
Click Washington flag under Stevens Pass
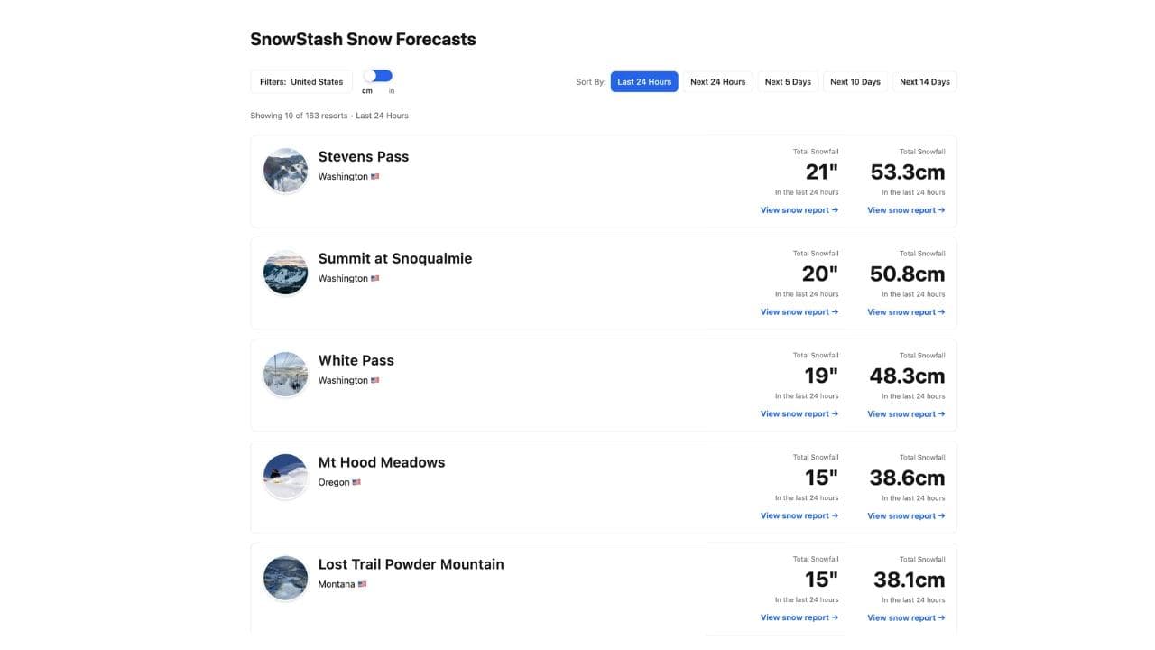pyautogui.click(x=374, y=177)
